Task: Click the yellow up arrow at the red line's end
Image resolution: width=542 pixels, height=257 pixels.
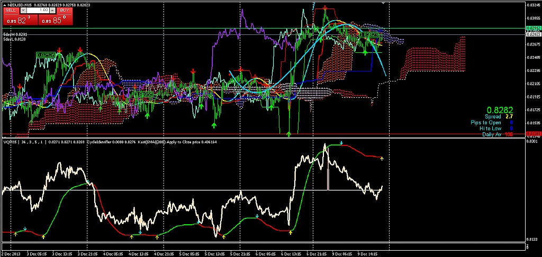Action: pos(382,159)
